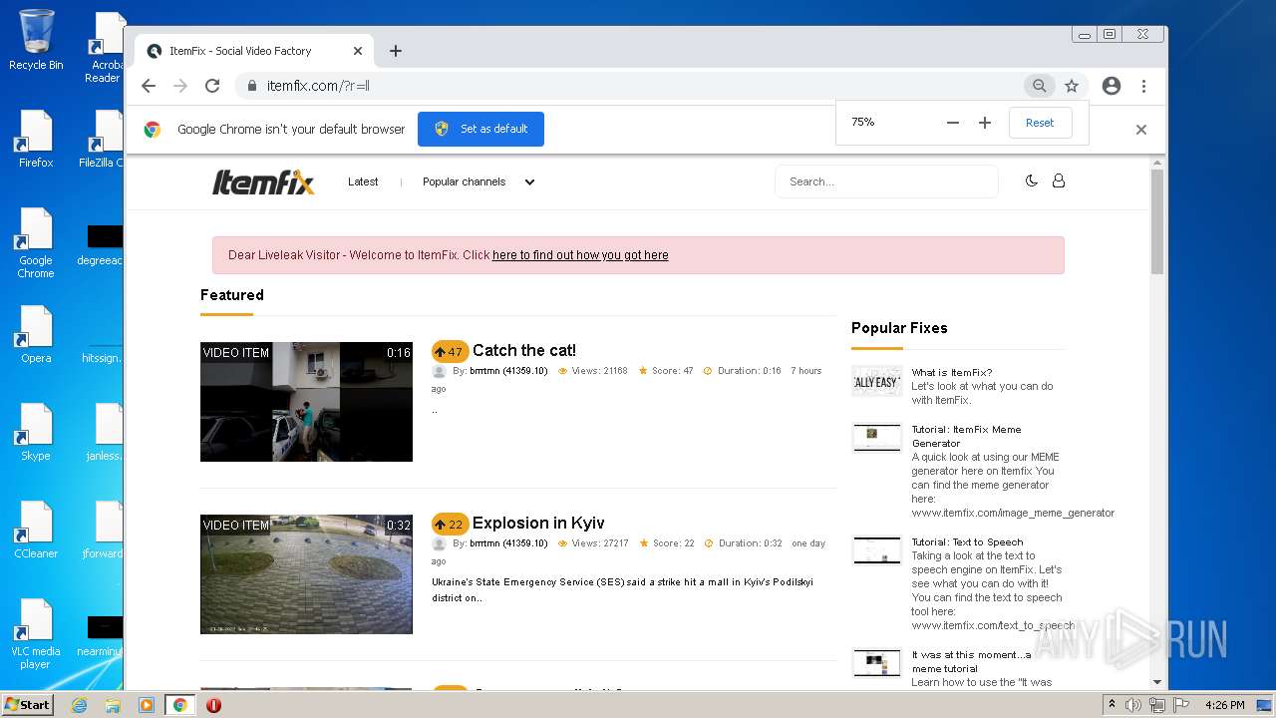
Task: Open Chrome three-dot menu
Action: click(x=1143, y=86)
